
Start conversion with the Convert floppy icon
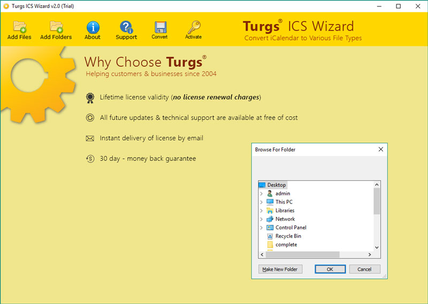coord(160,27)
